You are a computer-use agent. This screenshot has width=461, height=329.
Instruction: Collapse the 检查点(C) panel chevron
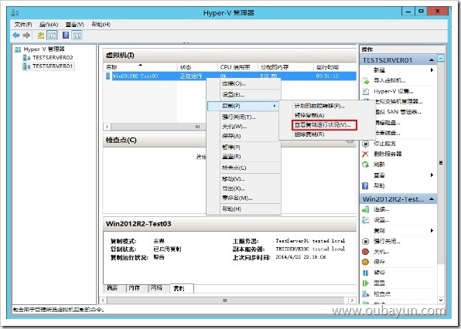pos(350,141)
